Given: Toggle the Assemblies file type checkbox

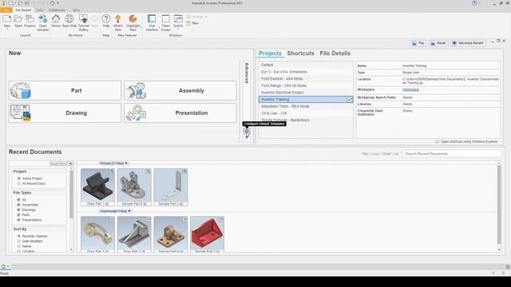Looking at the screenshot, I should [x=18, y=205].
